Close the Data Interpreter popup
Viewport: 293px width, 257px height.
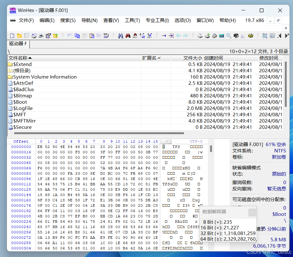pyautogui.click(x=252, y=212)
